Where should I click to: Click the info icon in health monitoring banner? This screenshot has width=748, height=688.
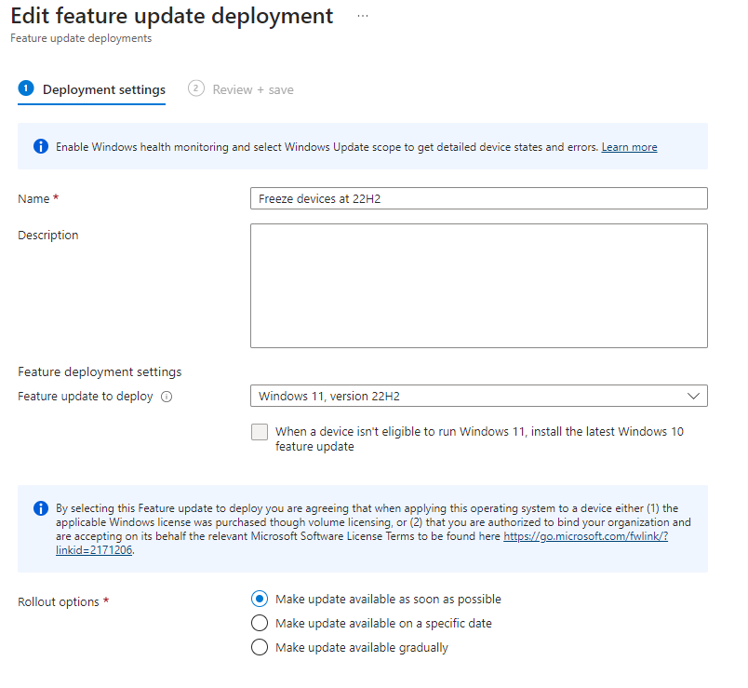(41, 146)
